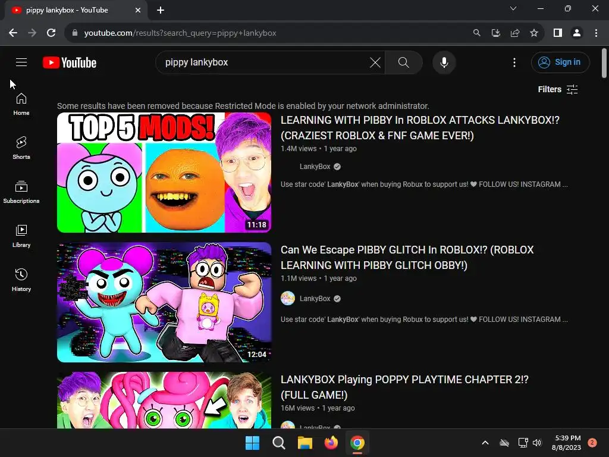Open title LEARNING WITH PIBBY In ROBLOX ATTACKS
Viewport: 609px width, 457px height.
(420, 128)
